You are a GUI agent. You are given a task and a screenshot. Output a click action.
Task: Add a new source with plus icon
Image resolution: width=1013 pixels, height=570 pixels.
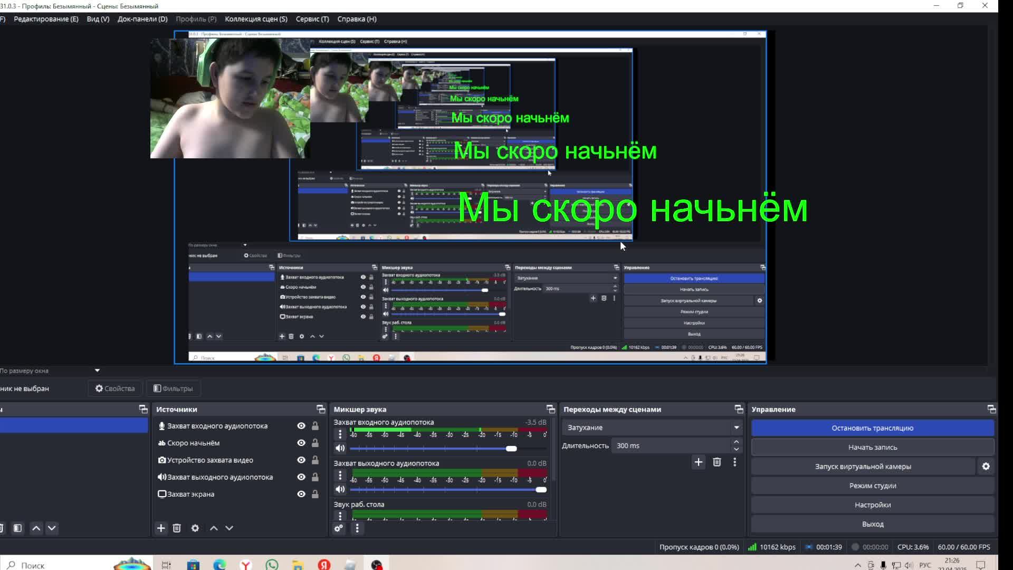[161, 528]
